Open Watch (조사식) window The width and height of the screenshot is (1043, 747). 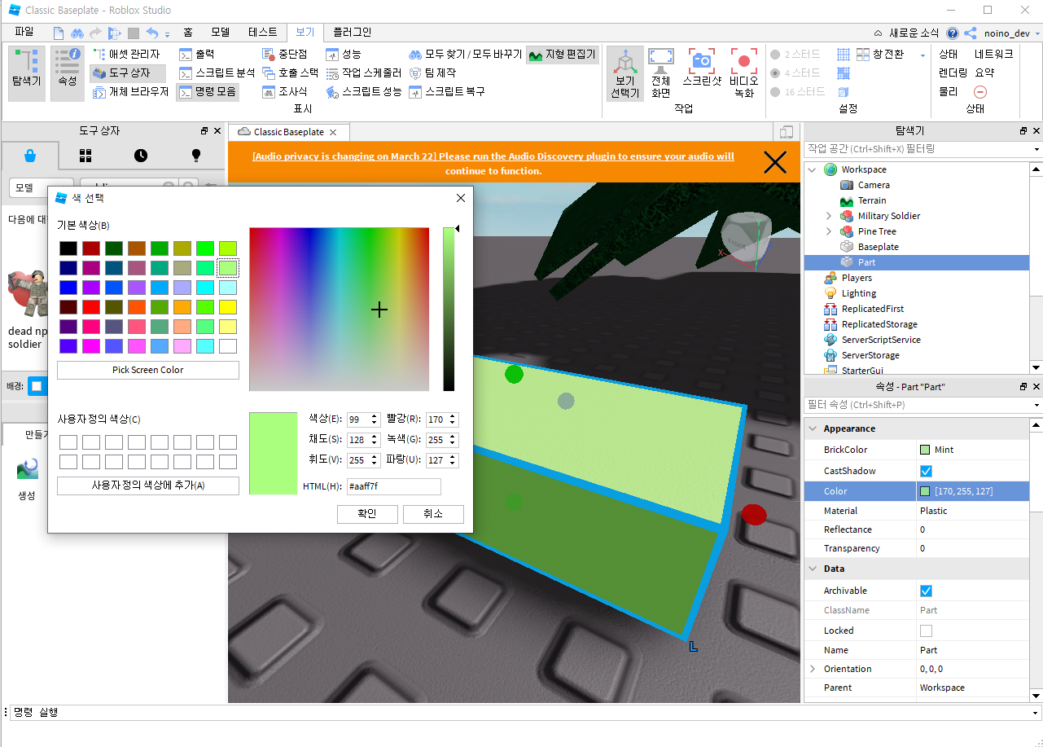tap(285, 91)
